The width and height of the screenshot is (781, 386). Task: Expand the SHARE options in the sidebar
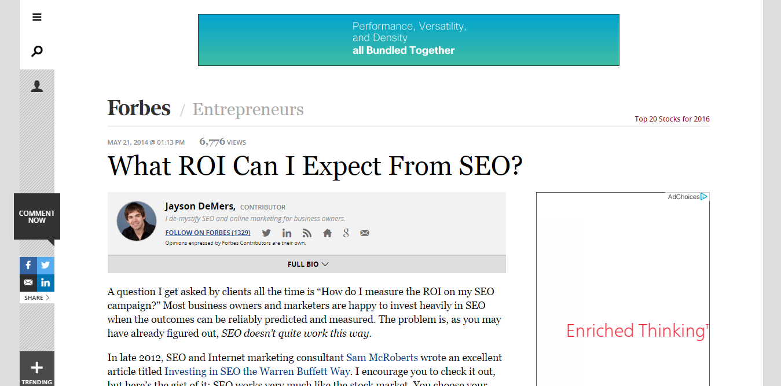[x=36, y=297]
